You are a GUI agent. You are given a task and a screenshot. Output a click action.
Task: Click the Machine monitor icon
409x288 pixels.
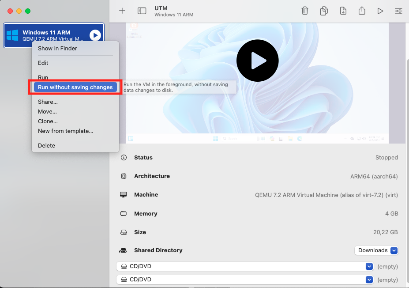click(124, 194)
